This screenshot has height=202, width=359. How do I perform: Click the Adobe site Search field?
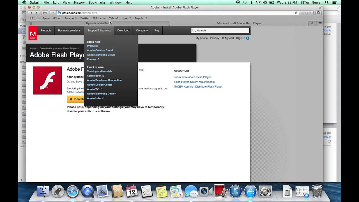pos(220,31)
